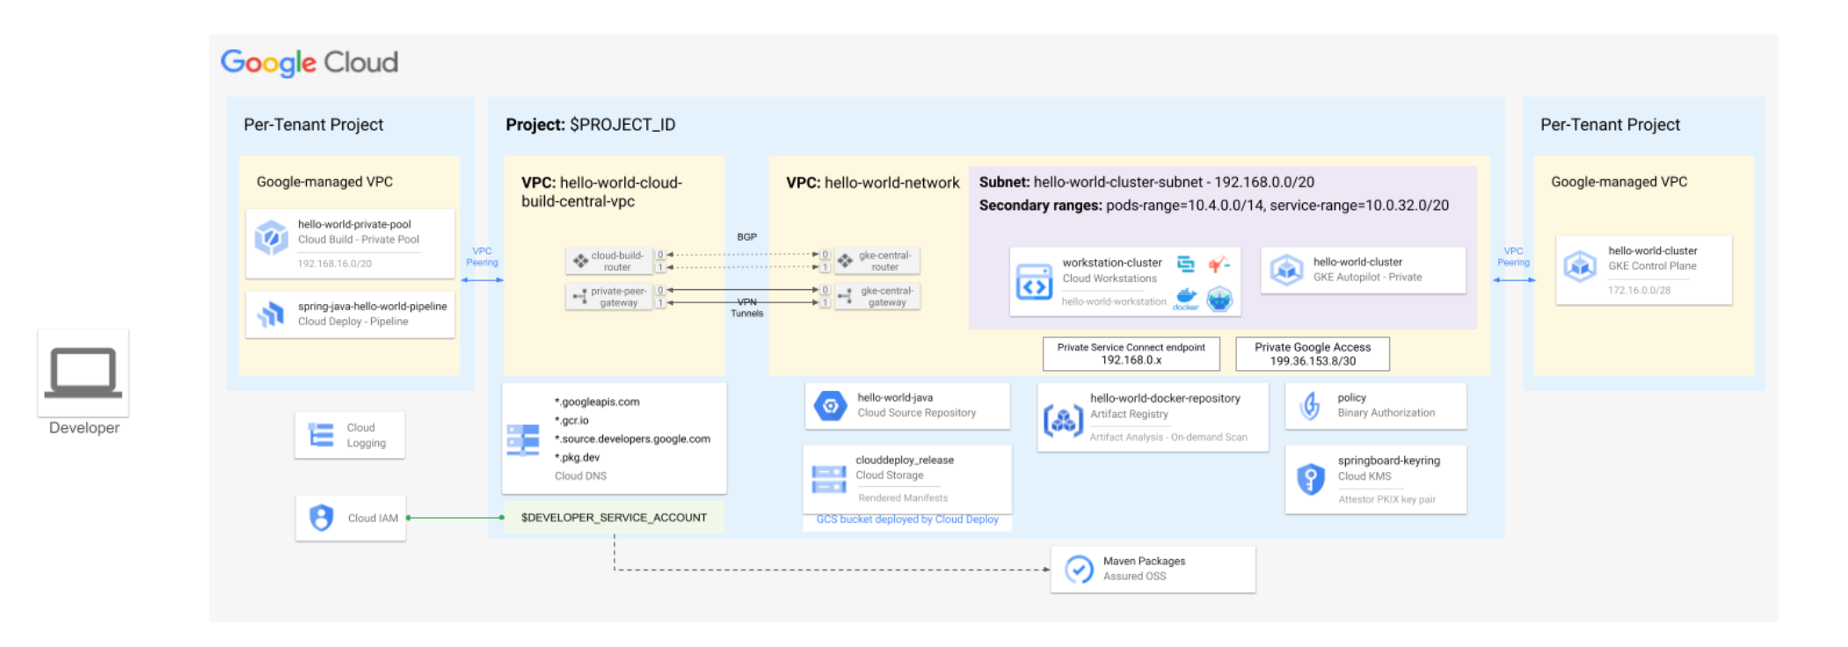Screen dimensions: 1848x647
Task: Click Artifact Analysis - On-demand Scan text
Action: 1168,437
